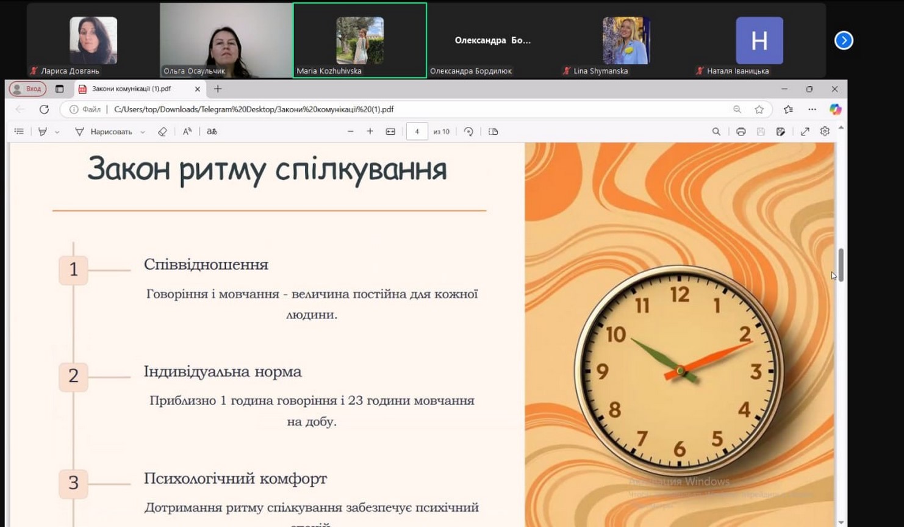Image resolution: width=904 pixels, height=527 pixels.
Task: Click the PDF page number field
Action: click(417, 132)
